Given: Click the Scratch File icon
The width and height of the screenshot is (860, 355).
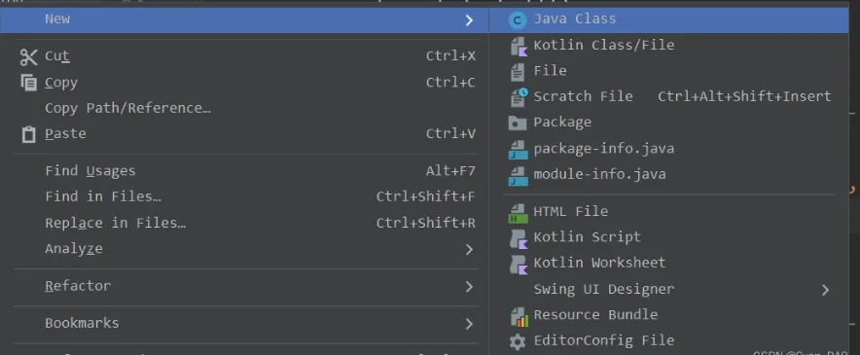Looking at the screenshot, I should pyautogui.click(x=519, y=97).
